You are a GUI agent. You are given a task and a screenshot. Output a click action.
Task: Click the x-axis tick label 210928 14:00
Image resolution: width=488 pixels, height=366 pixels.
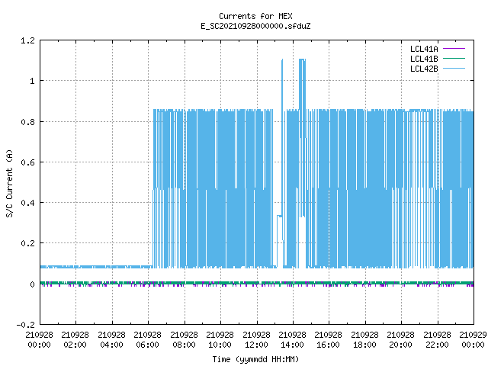pyautogui.click(x=292, y=340)
